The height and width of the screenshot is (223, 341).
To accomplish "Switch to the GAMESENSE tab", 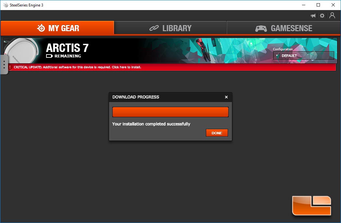I will point(284,28).
